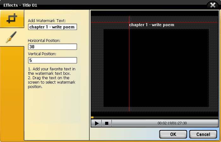Screen dimensions: 221x142
Task: Click the Add Watermark Text label
Action: (x=47, y=21)
